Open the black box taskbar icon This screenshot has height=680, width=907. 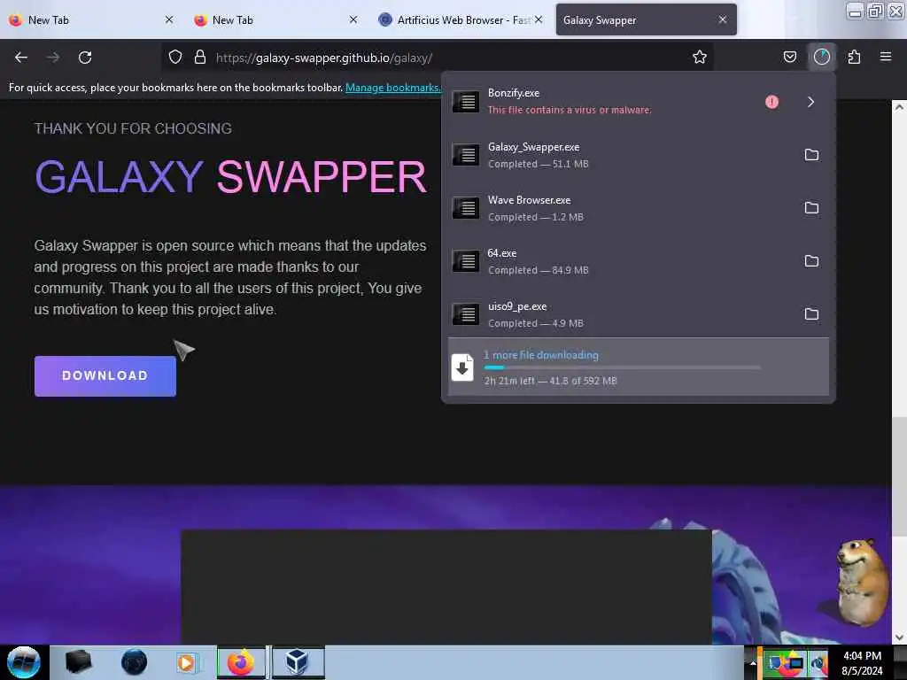point(79,662)
